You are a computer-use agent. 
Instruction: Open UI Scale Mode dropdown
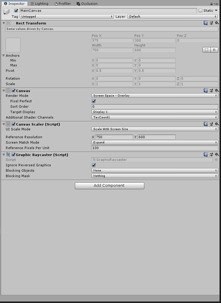(x=155, y=129)
